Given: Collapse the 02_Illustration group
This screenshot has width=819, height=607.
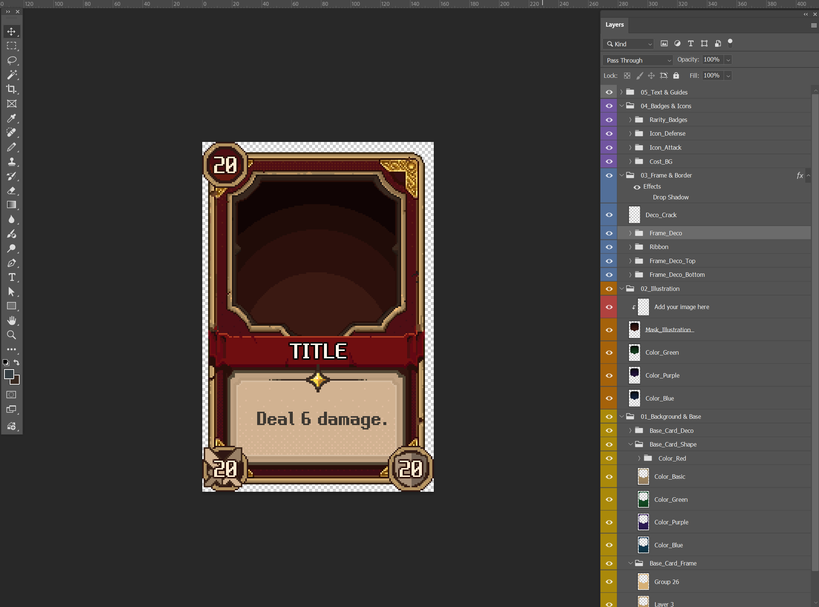Looking at the screenshot, I should click(622, 289).
